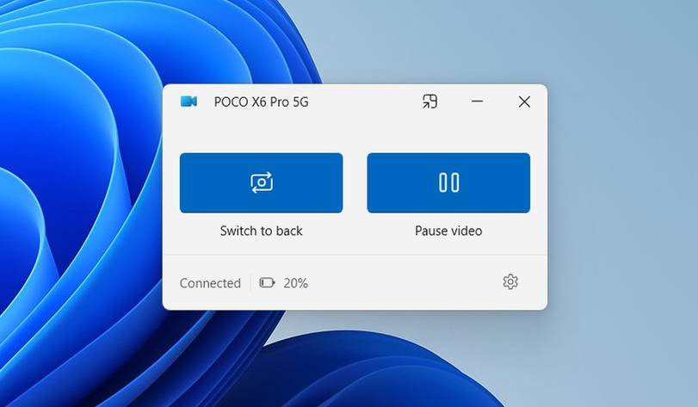Click the 'Connected' status text
The width and height of the screenshot is (698, 407).
coord(210,283)
